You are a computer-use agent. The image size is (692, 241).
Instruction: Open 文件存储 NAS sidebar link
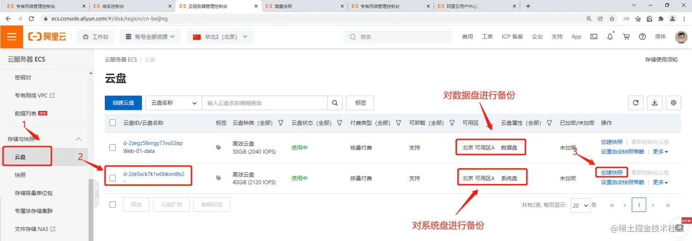pos(35,229)
